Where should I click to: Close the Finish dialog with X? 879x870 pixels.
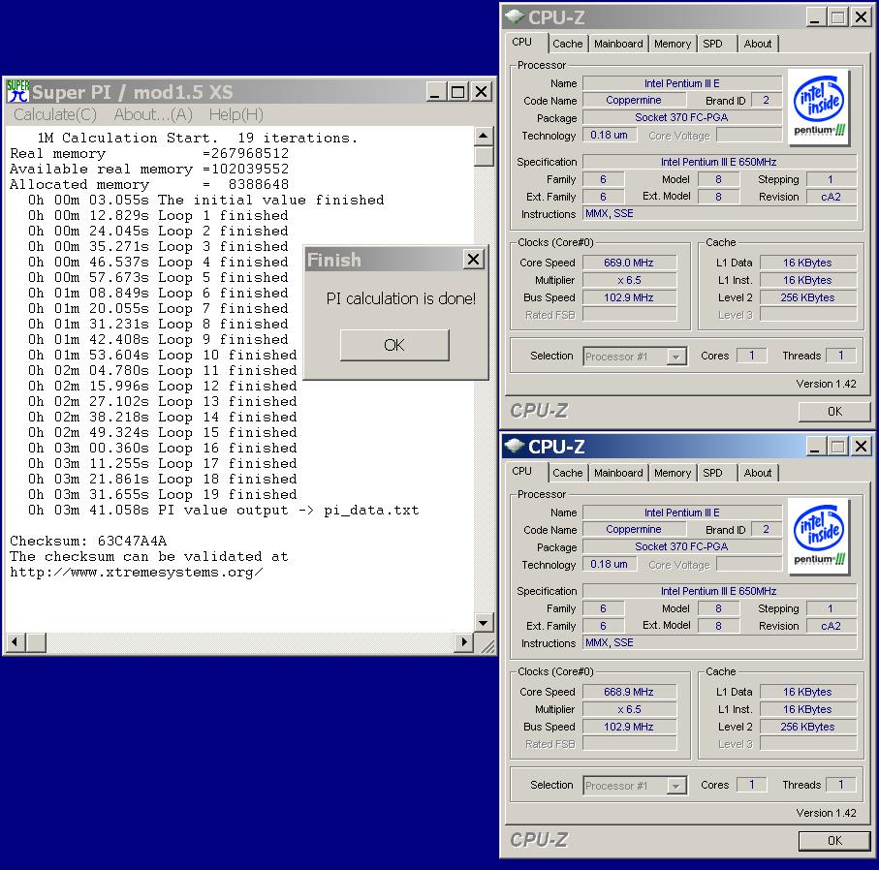474,259
